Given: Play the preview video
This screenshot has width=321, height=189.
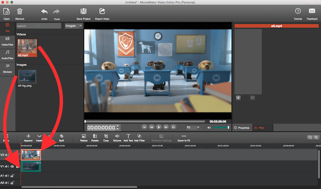Looking at the screenshot, I should (x=159, y=127).
